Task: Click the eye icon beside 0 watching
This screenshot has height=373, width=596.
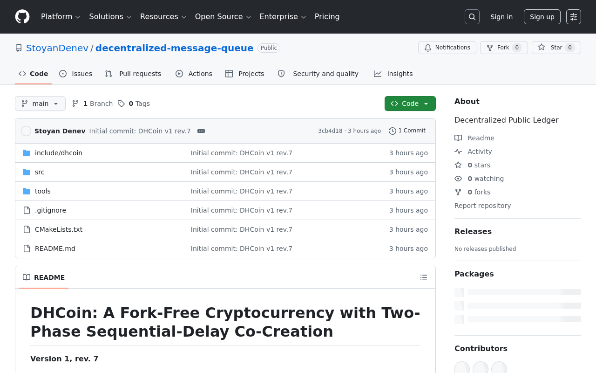Action: point(458,179)
